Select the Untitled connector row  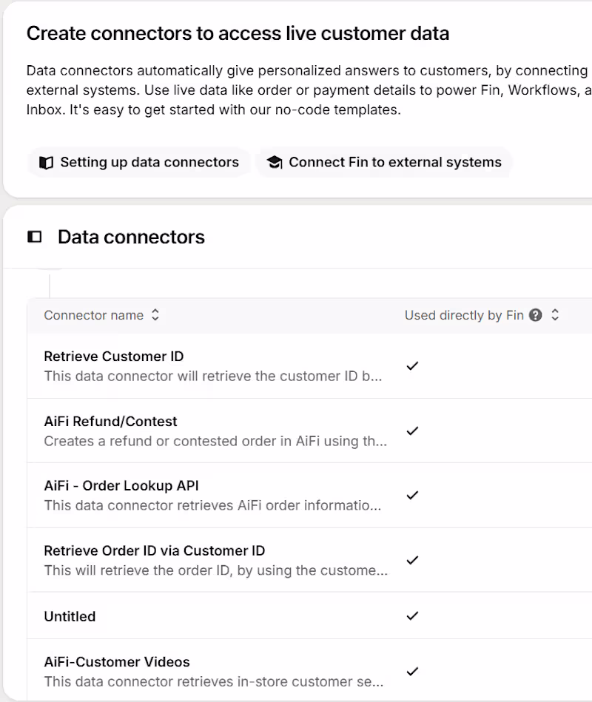(x=69, y=615)
